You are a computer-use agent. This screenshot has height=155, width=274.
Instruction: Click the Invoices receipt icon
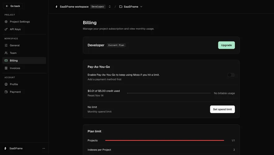pos(6,68)
